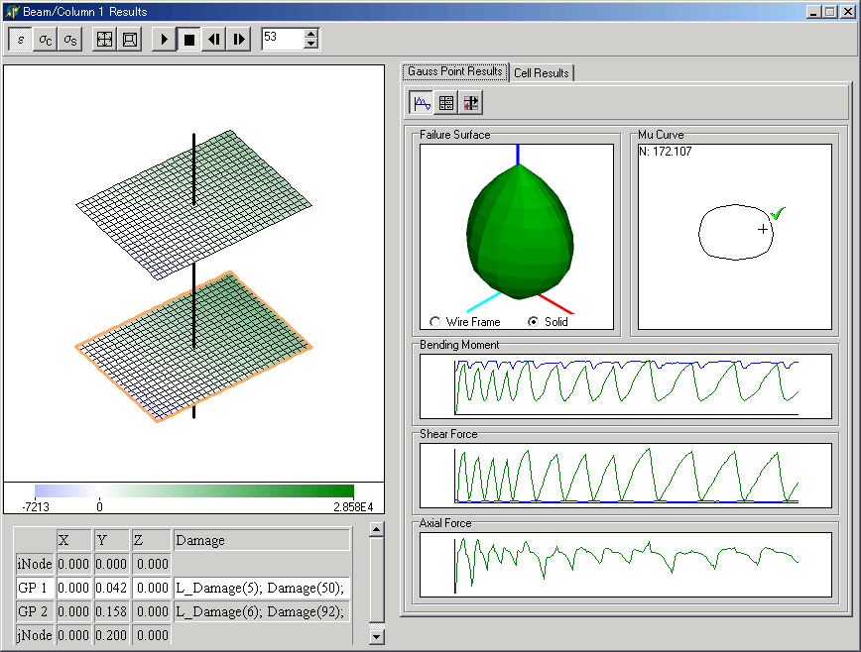Image resolution: width=861 pixels, height=652 pixels.
Task: Switch to concrete stress σc view
Action: (46, 40)
